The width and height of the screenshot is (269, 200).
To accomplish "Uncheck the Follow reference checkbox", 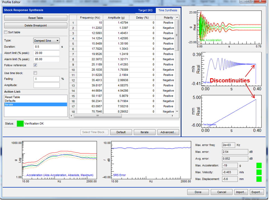I will coord(35,65).
